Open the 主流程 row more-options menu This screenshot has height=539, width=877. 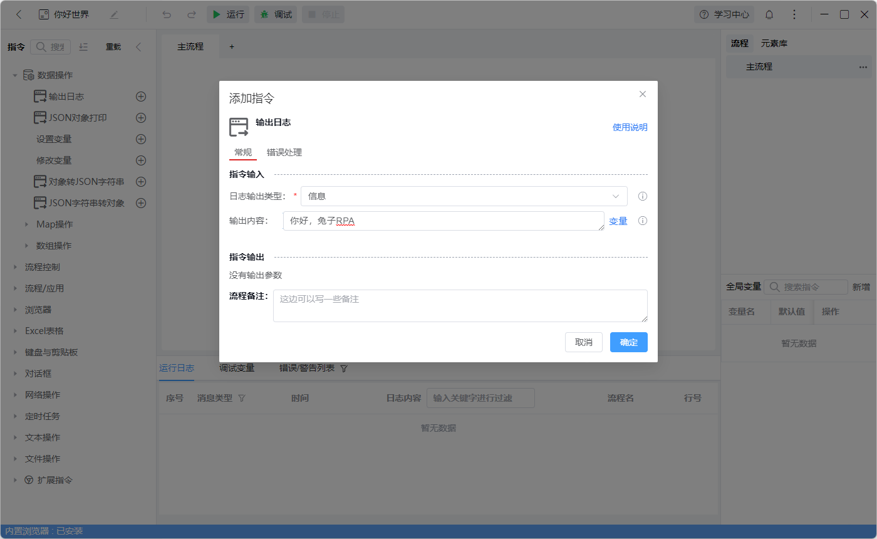click(863, 67)
